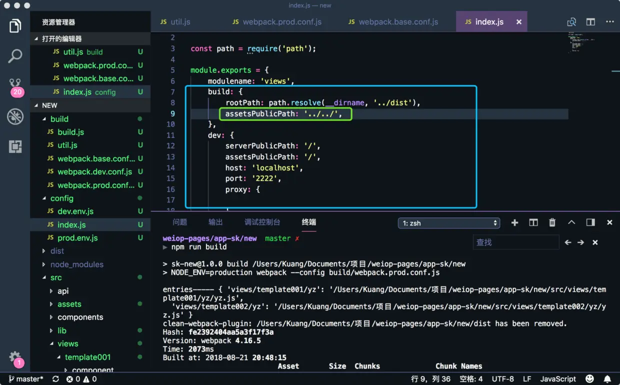Switch to the 调试控制台 panel tab

[262, 222]
